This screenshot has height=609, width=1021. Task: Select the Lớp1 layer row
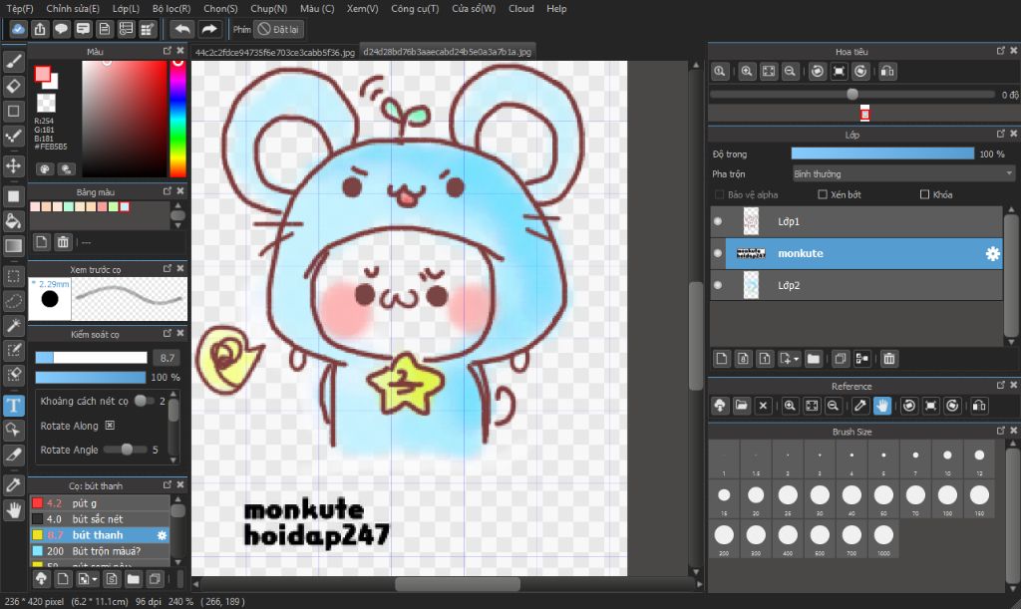pos(856,221)
